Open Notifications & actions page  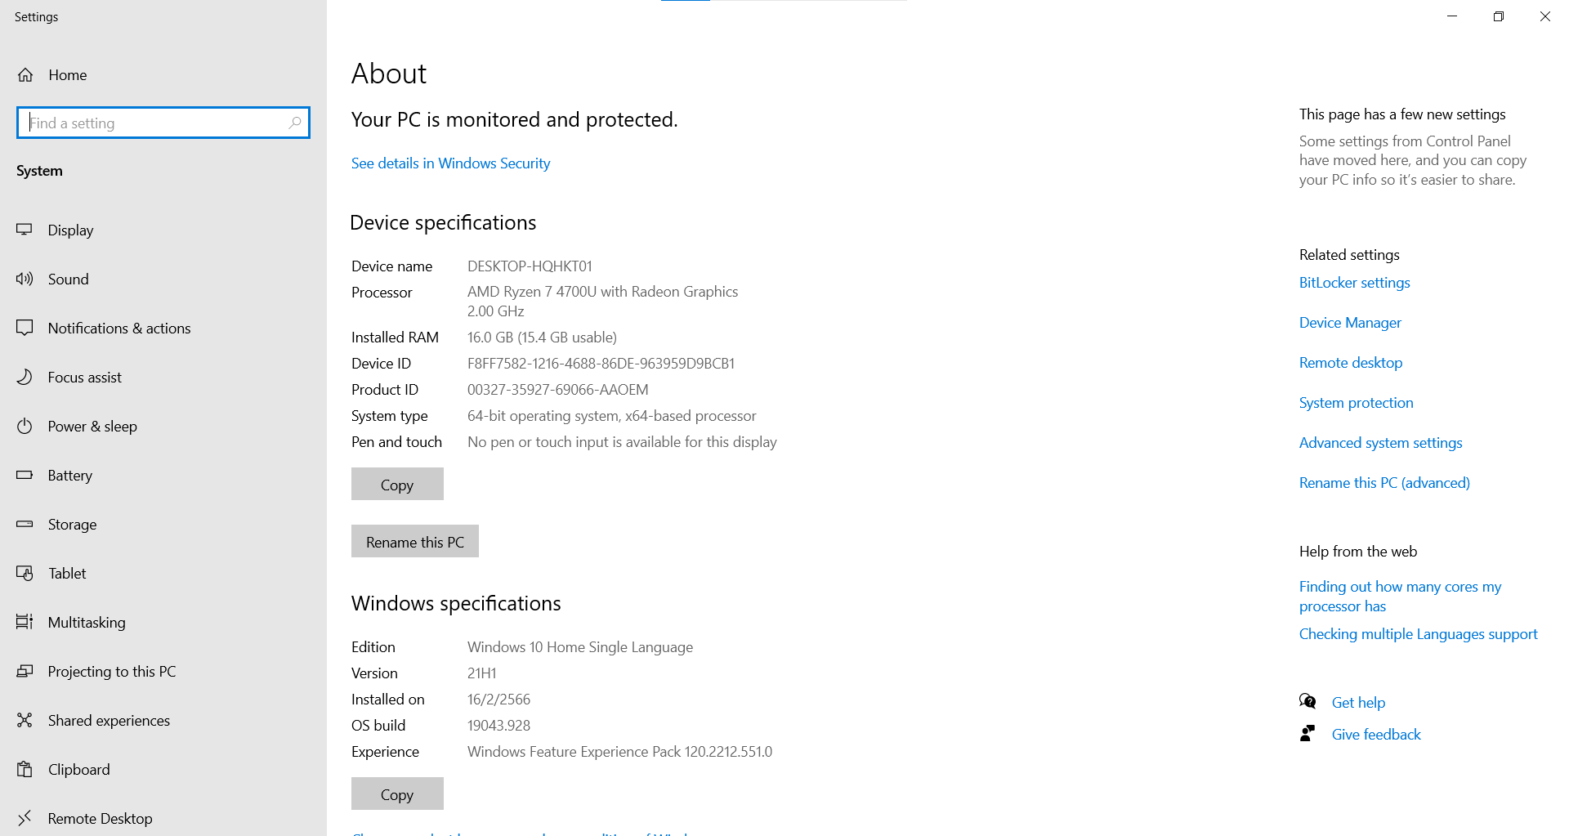pos(118,328)
